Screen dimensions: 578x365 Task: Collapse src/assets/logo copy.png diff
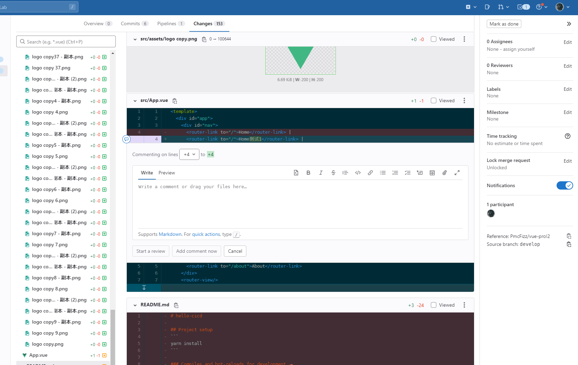point(135,39)
